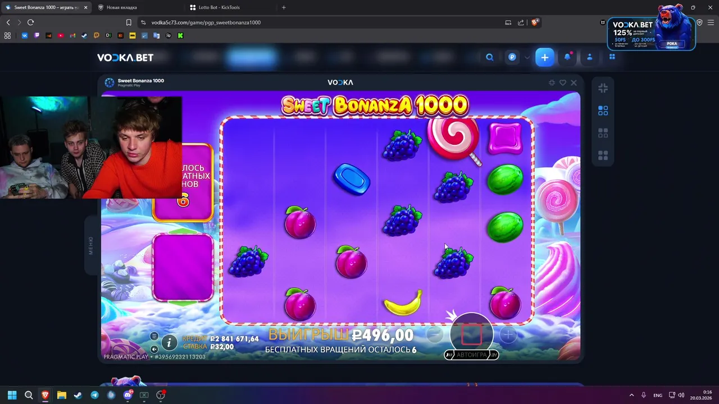
Task: Click the spin stop button
Action: pos(471,335)
